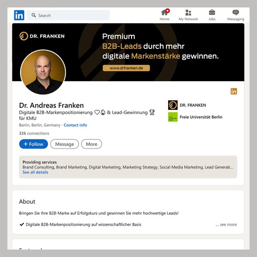Click the Bringen Sie Ihre B2B-Marke line
Screen dimensions: 257x257
coord(99,213)
